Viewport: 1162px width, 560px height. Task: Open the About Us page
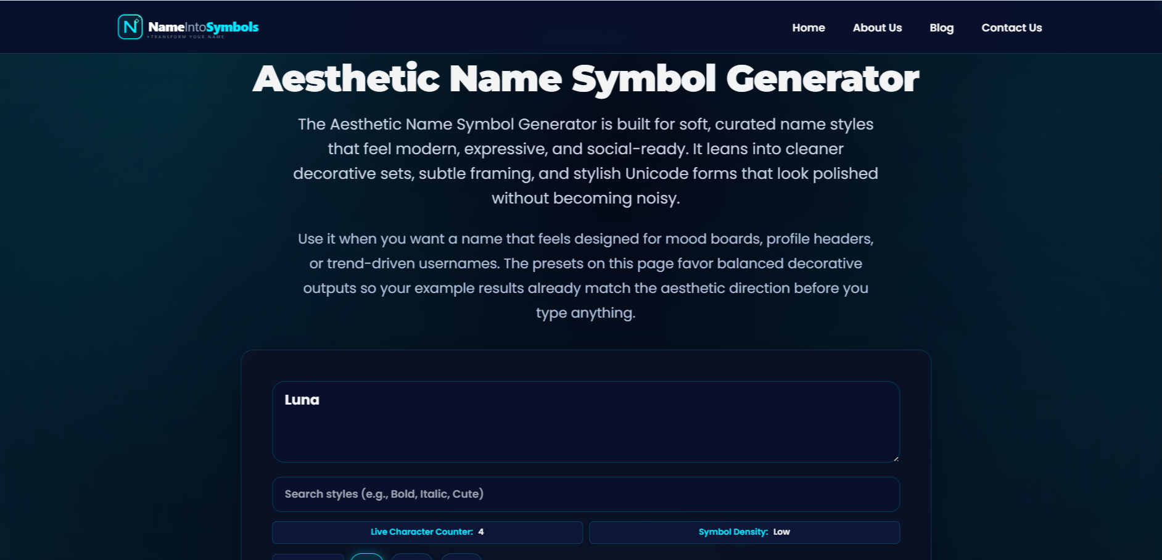[877, 28]
